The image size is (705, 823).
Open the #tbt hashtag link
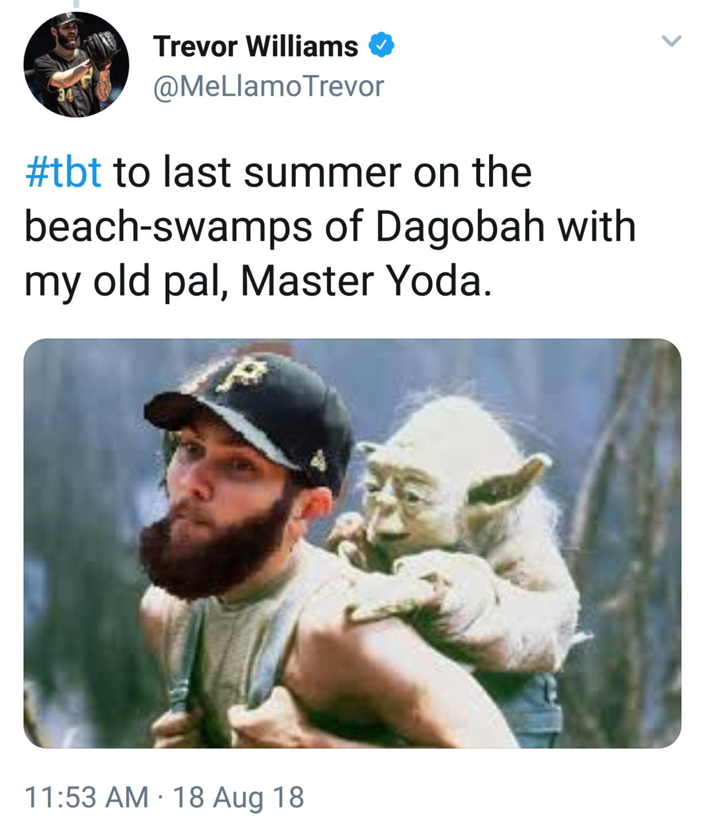[63, 172]
